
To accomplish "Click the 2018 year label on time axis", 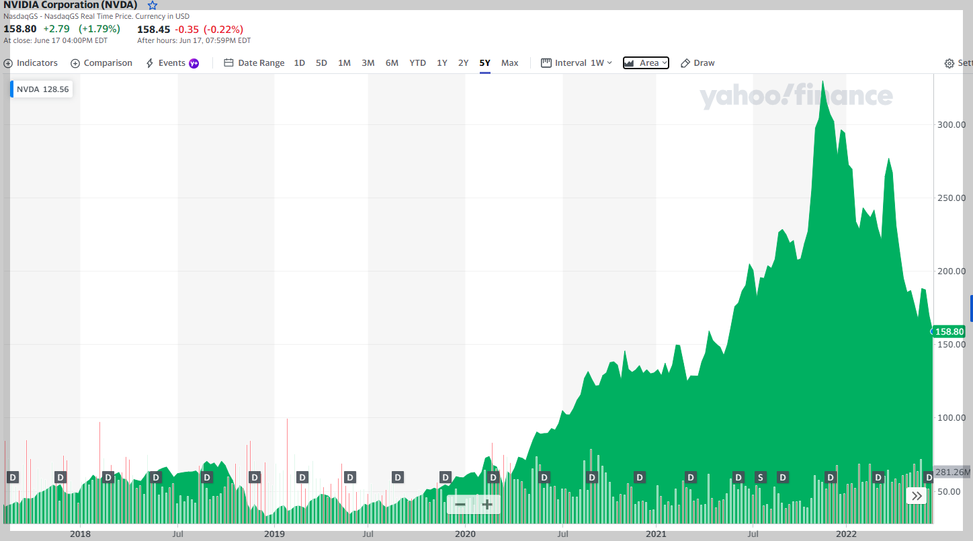I will pos(80,534).
